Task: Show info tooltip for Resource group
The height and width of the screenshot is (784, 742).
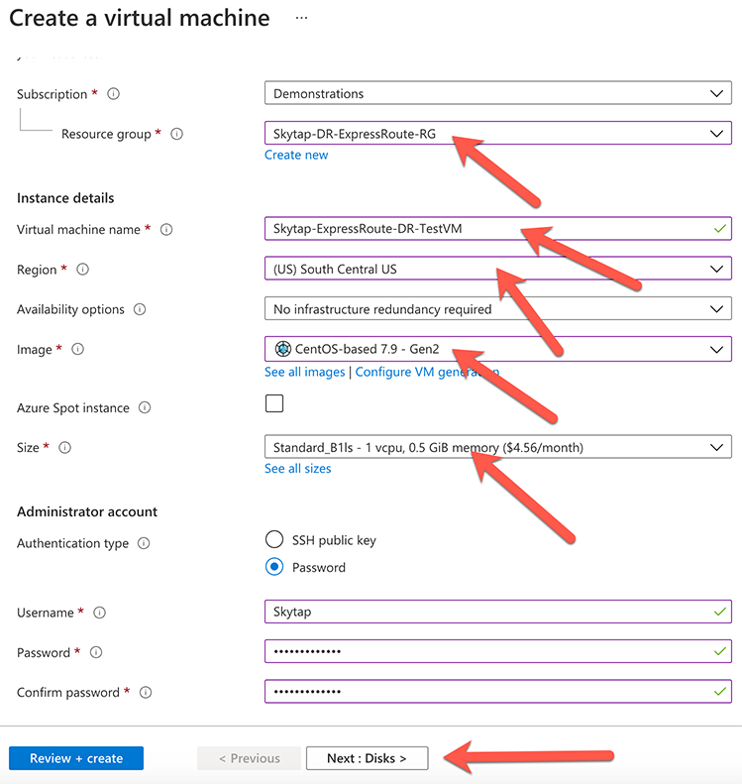Action: [177, 134]
